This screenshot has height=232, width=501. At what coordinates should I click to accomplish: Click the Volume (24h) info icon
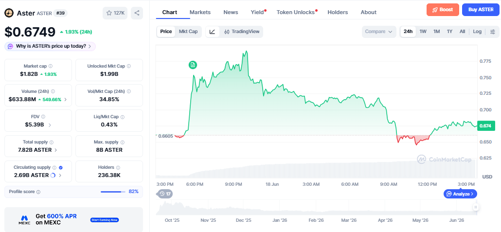[x=53, y=91]
